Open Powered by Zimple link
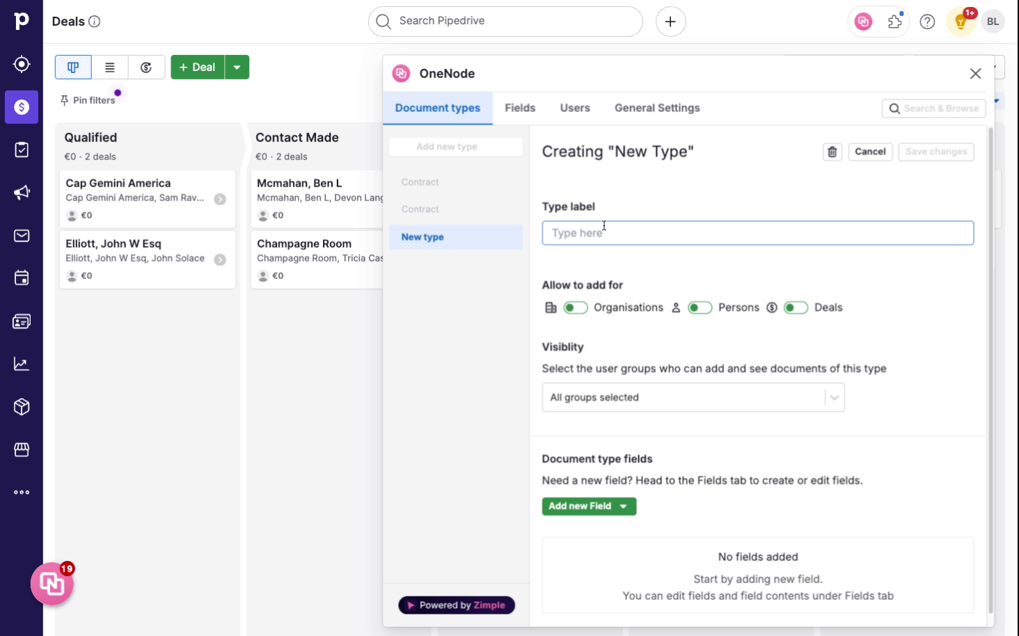 pyautogui.click(x=457, y=605)
